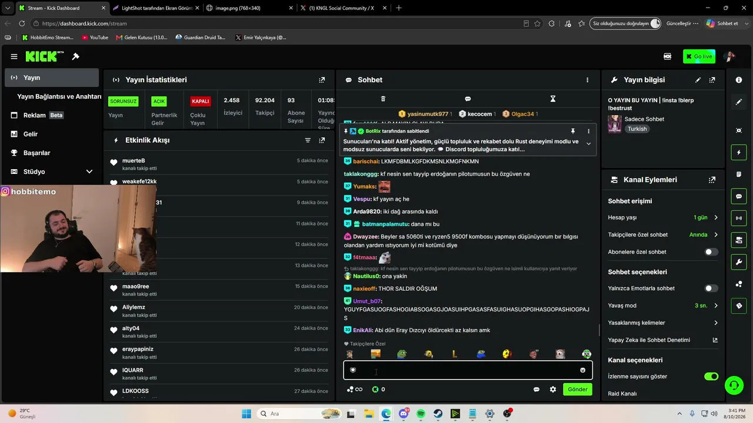Click the chat bubble icon in right sidebar

tap(739, 196)
